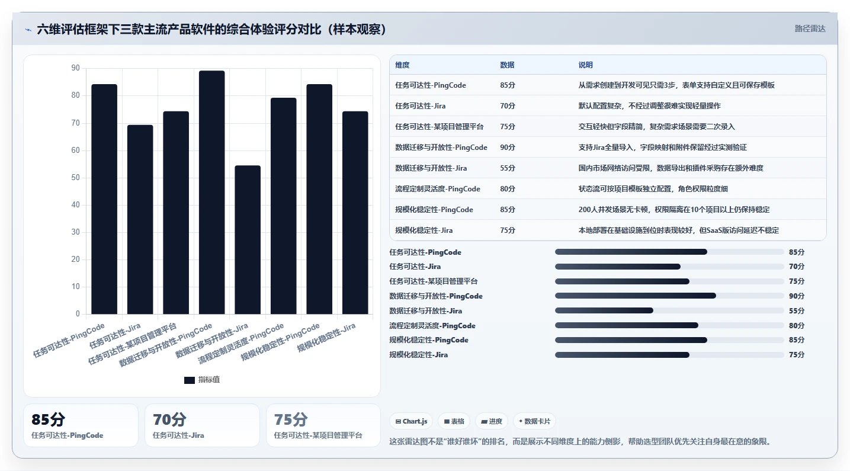Click the page title 六维评估框架下三款主流产品软件
The height and width of the screenshot is (471, 850).
pyautogui.click(x=212, y=30)
